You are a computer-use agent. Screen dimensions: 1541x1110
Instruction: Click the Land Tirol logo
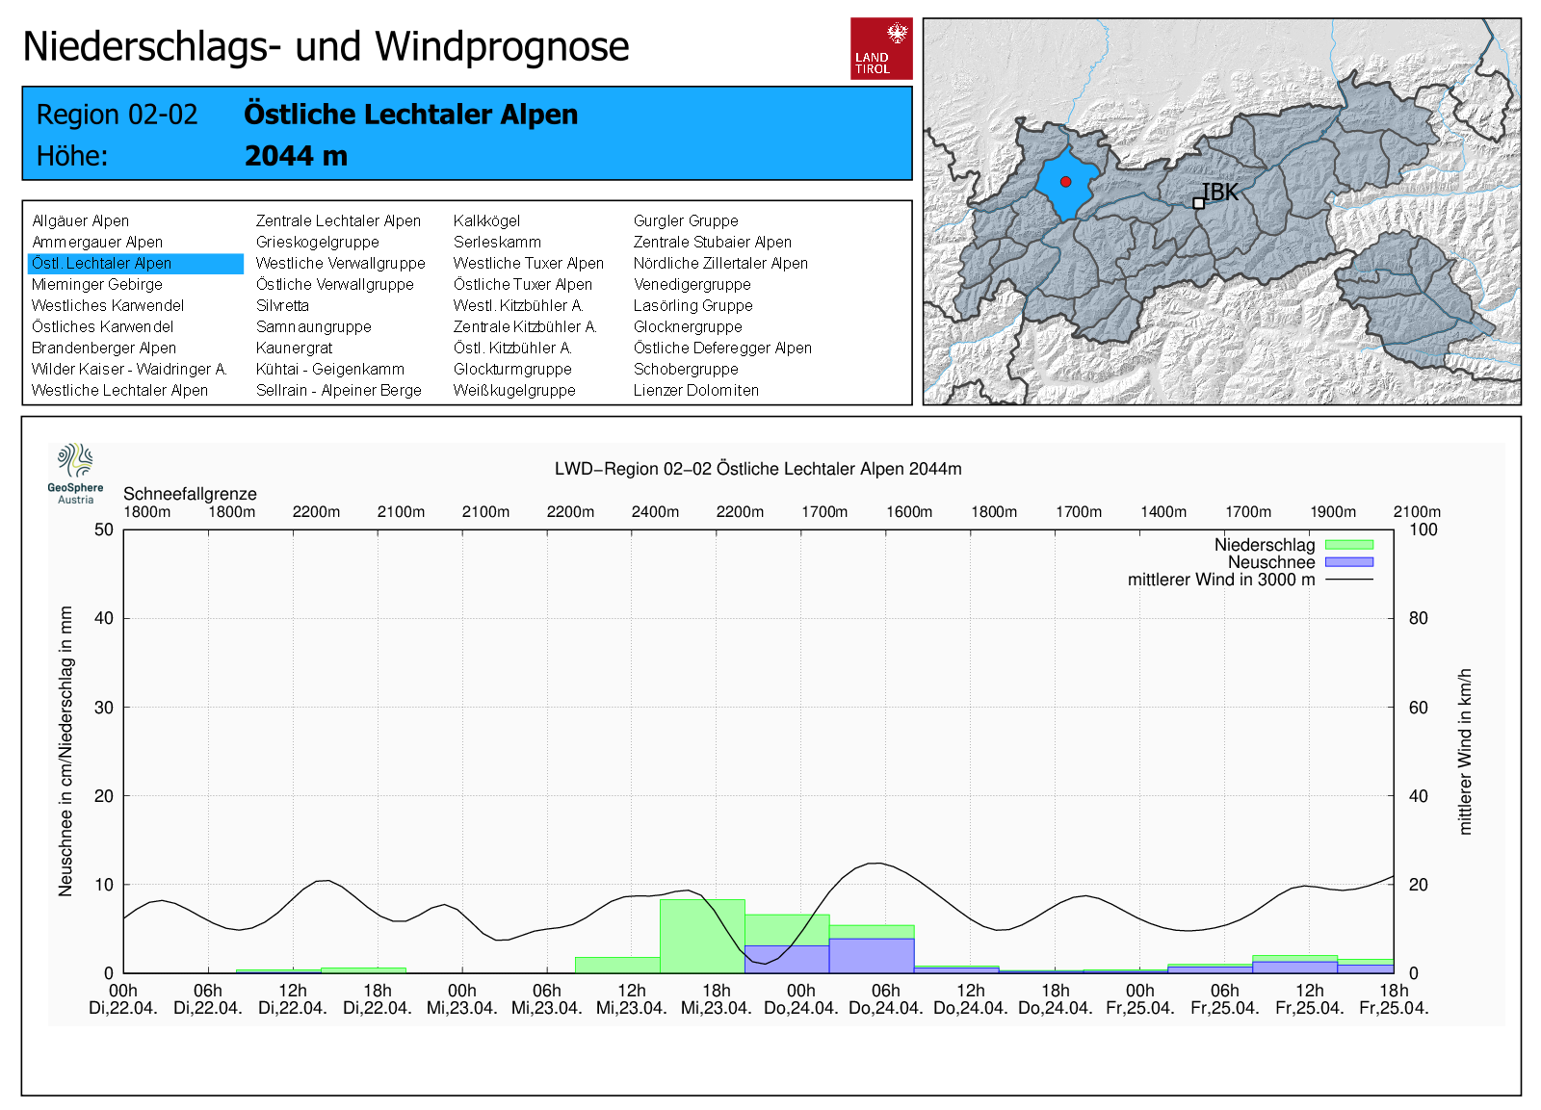tap(880, 48)
